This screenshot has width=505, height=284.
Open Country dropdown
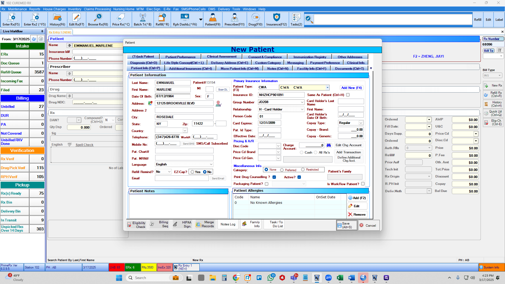[x=185, y=130]
